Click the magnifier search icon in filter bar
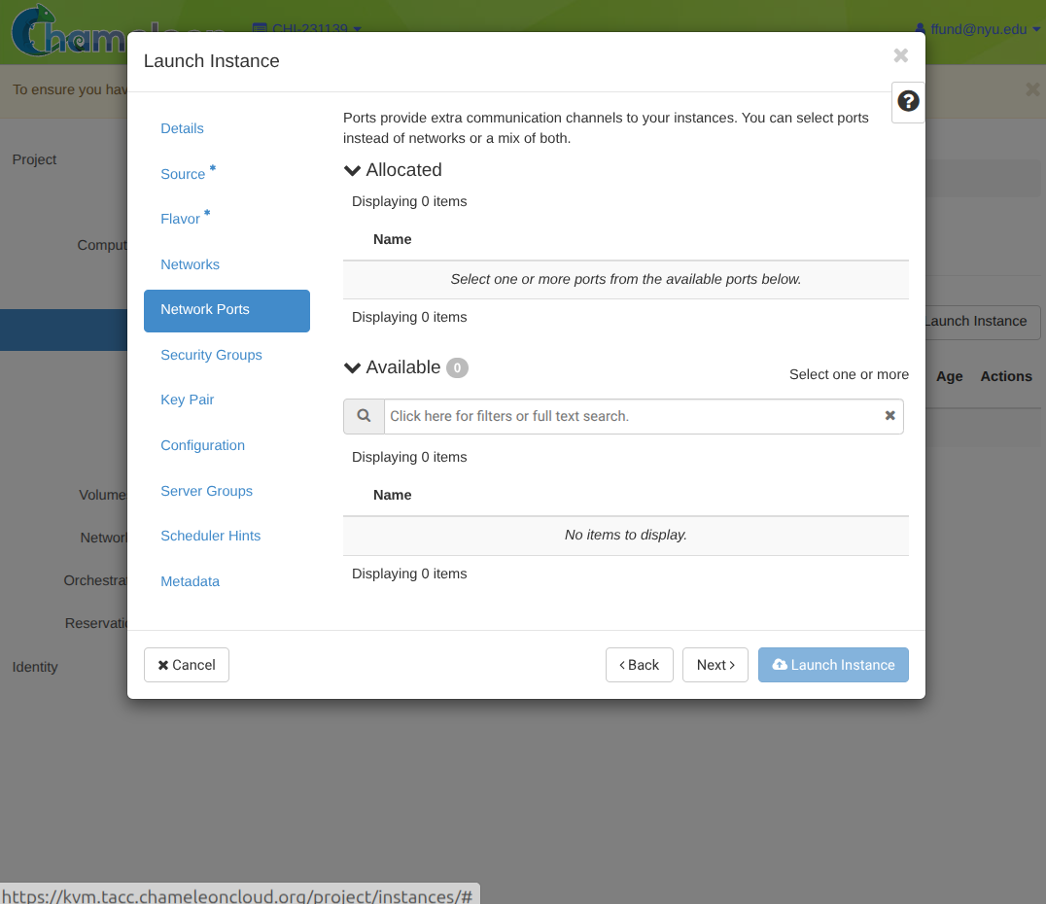This screenshot has height=904, width=1046. pyautogui.click(x=364, y=416)
